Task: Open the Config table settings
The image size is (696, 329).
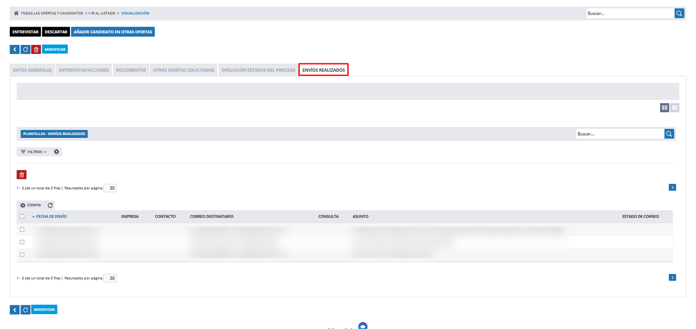Action: [30, 205]
